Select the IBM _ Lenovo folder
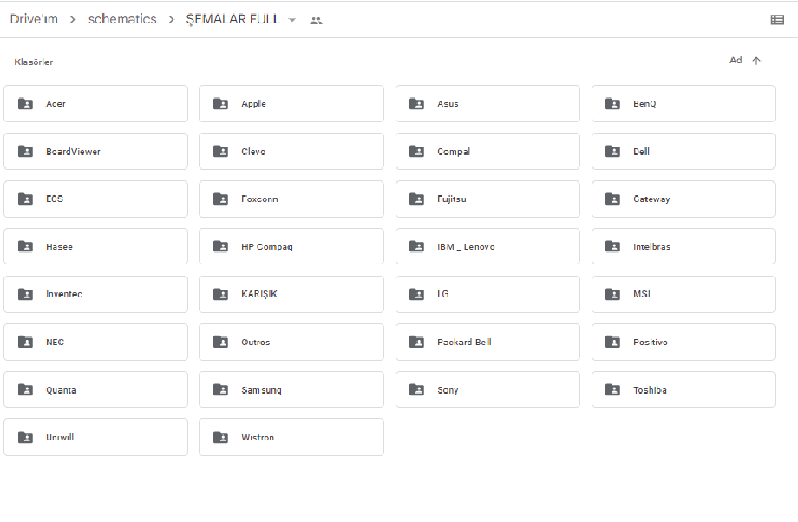798x522 pixels. [x=487, y=247]
